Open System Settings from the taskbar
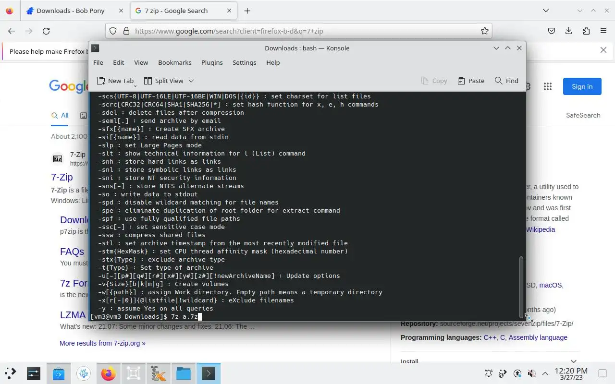This screenshot has height=384, width=615. [x=33, y=373]
